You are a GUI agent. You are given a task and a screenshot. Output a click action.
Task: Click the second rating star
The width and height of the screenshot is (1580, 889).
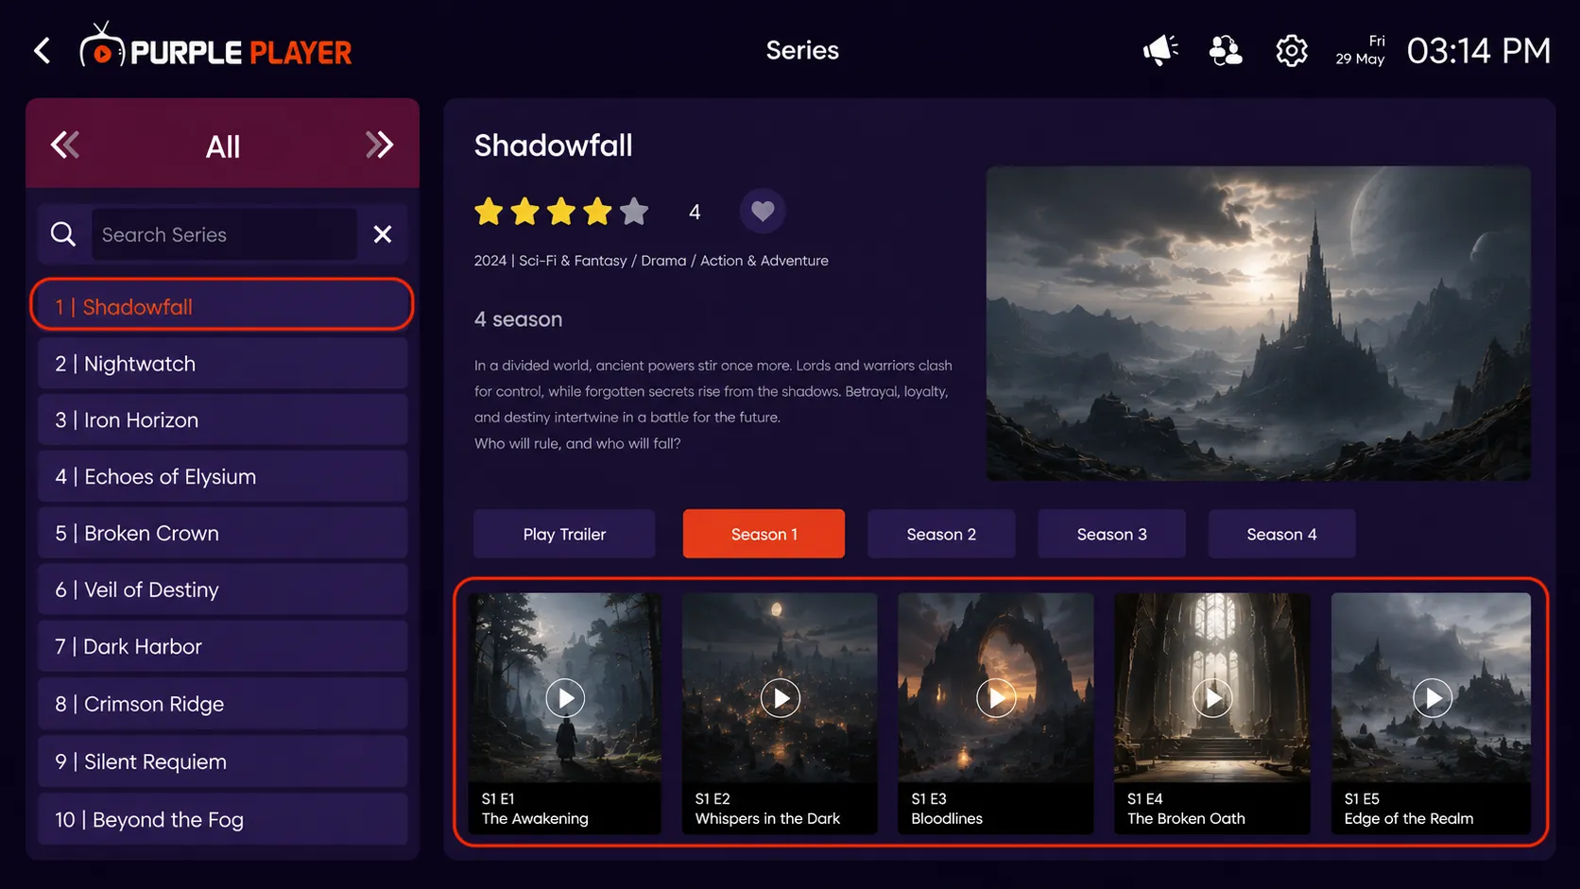pyautogui.click(x=524, y=212)
